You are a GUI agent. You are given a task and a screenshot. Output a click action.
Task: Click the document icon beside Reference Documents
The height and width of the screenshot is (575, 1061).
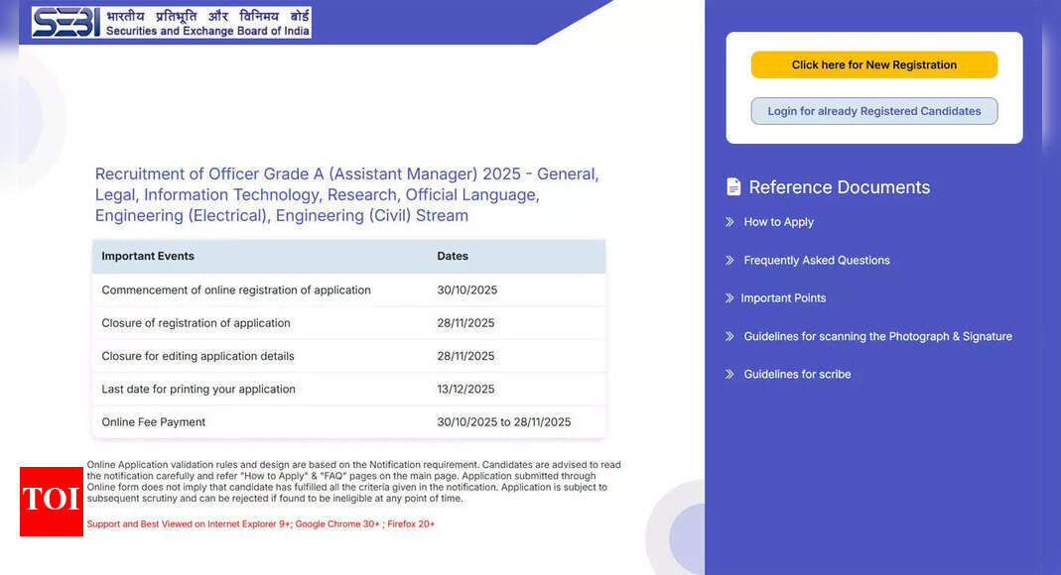[x=732, y=186]
